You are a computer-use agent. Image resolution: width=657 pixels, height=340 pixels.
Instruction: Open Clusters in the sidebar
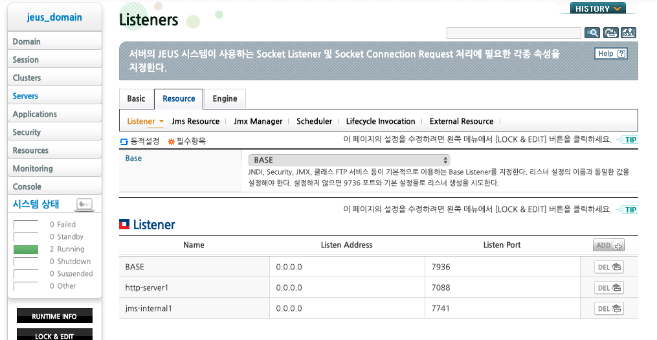pyautogui.click(x=54, y=78)
